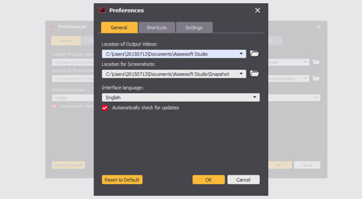Click faded background dialog's lower folder icon
The height and width of the screenshot is (199, 362).
[316, 78]
